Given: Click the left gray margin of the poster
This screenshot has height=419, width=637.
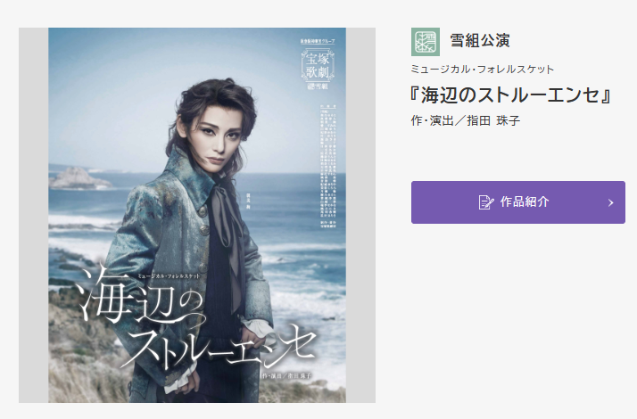Looking at the screenshot, I should pyautogui.click(x=33, y=215).
